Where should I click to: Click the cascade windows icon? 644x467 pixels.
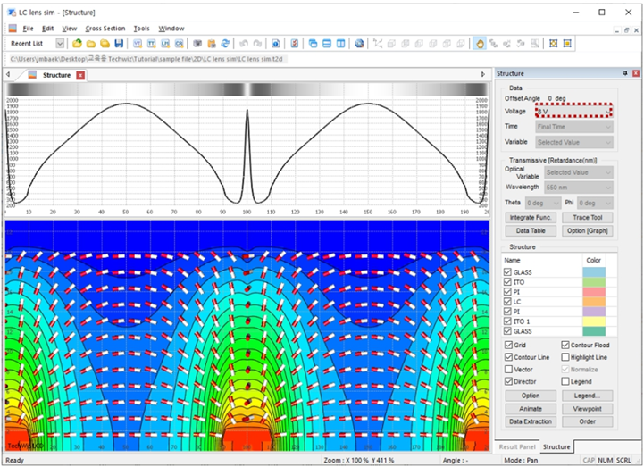point(313,44)
